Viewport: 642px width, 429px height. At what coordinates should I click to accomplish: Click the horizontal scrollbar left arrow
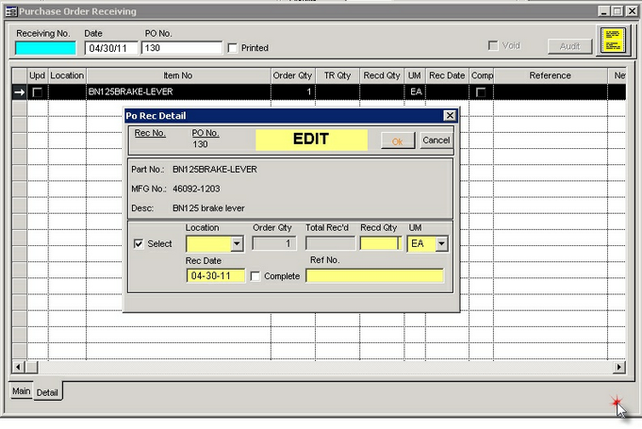pos(17,367)
